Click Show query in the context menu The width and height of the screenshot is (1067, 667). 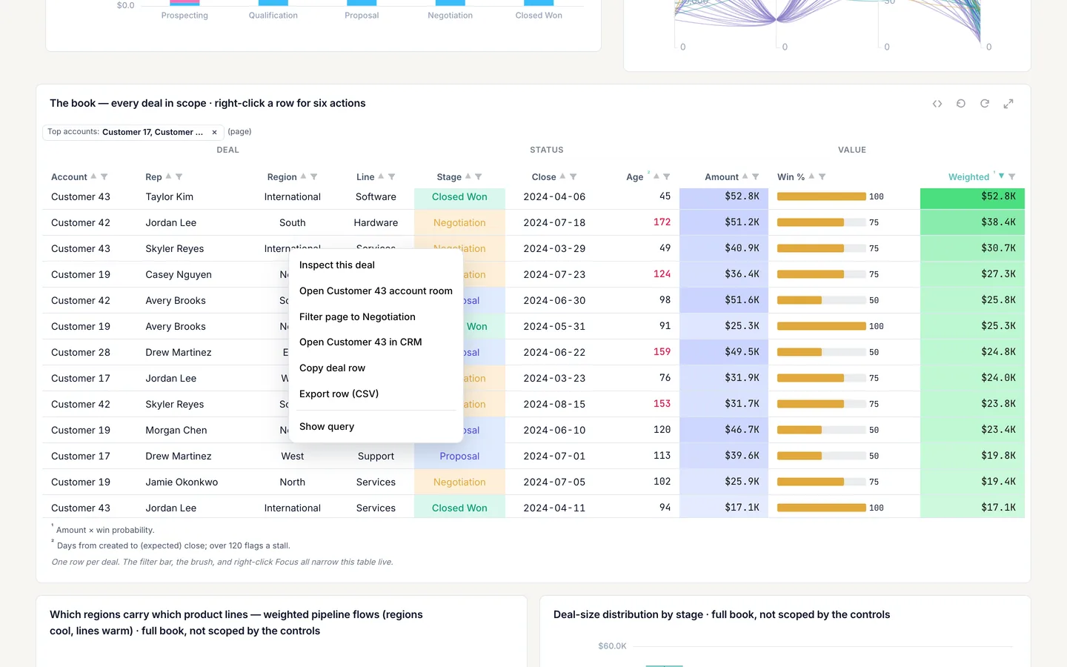click(x=376, y=426)
